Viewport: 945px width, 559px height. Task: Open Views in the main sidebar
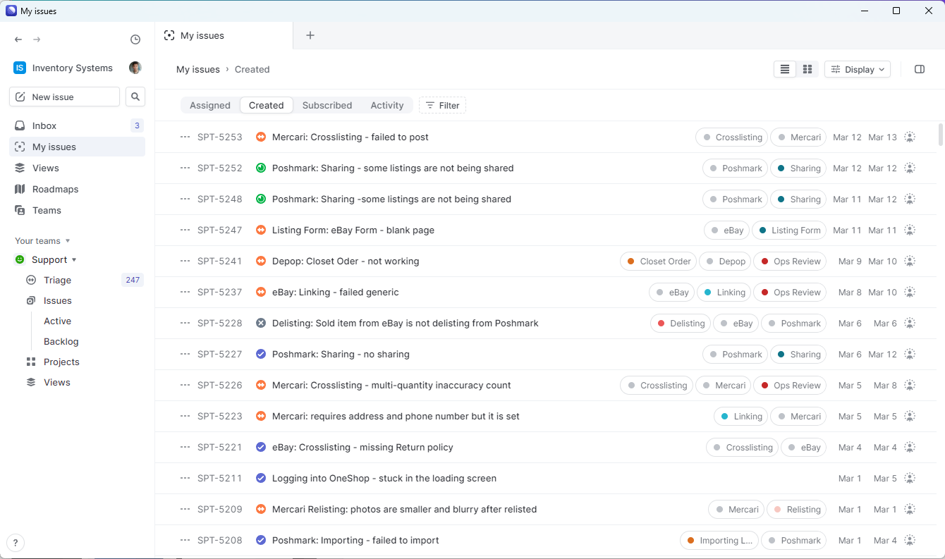click(x=78, y=168)
